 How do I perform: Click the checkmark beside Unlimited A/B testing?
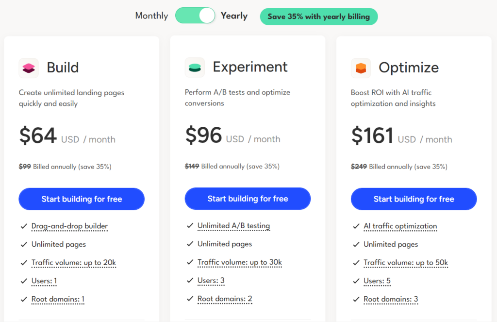click(x=190, y=226)
